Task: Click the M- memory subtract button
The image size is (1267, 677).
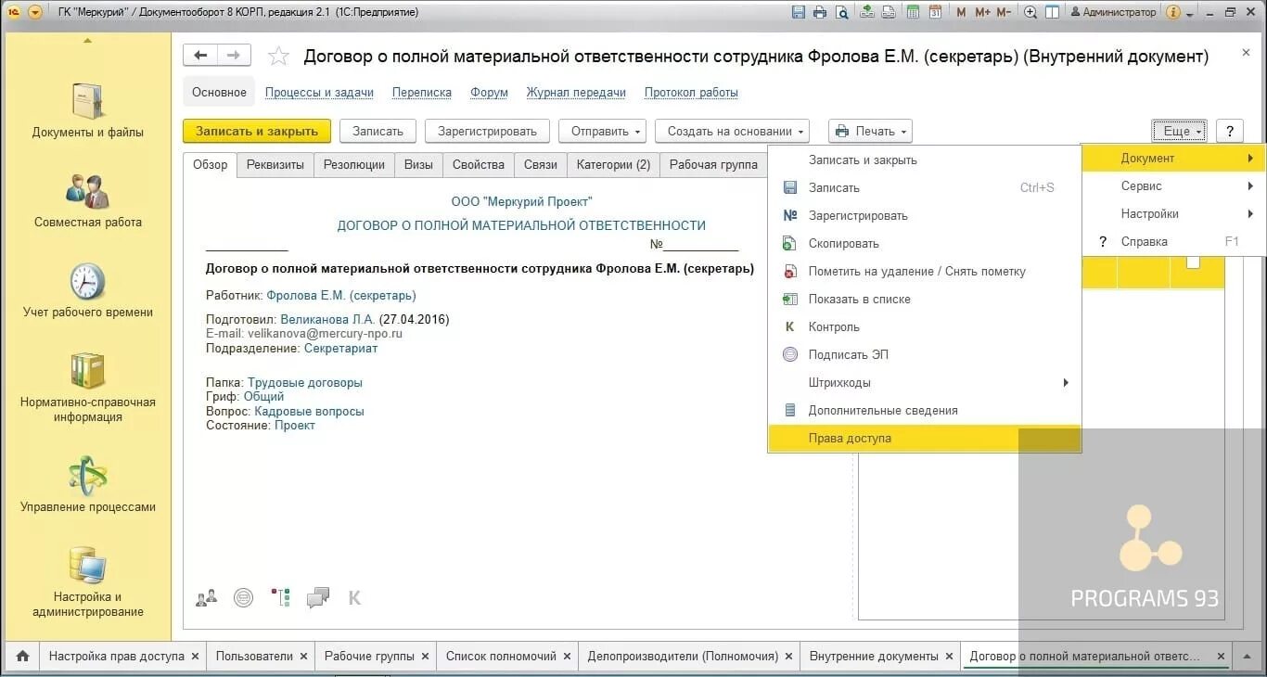Action: (1005, 12)
